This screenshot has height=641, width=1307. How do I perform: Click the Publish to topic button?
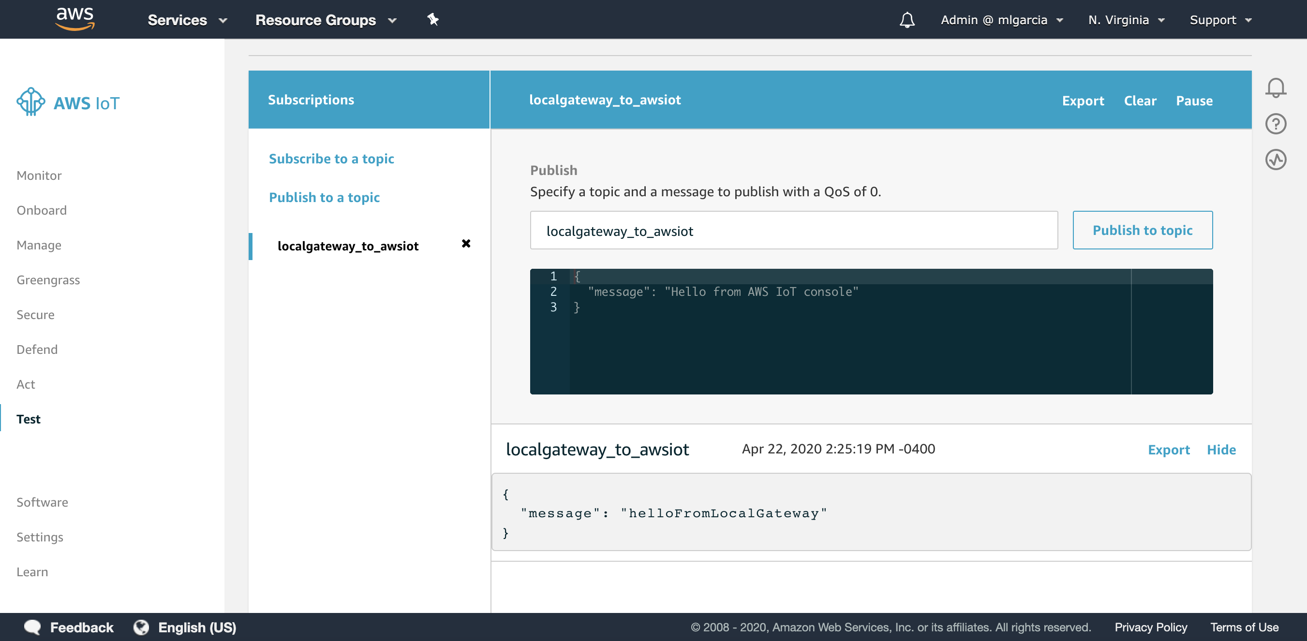coord(1142,230)
